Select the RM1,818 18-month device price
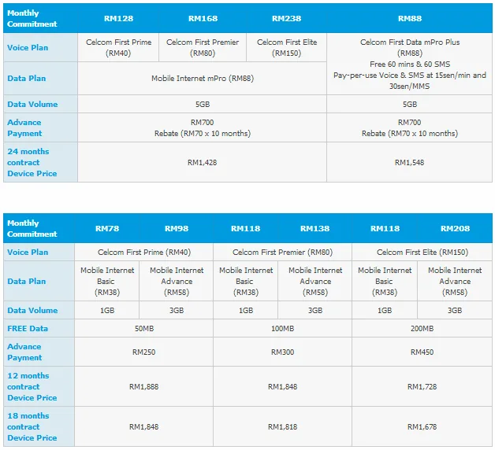Image resolution: width=495 pixels, height=450 pixels. point(282,426)
